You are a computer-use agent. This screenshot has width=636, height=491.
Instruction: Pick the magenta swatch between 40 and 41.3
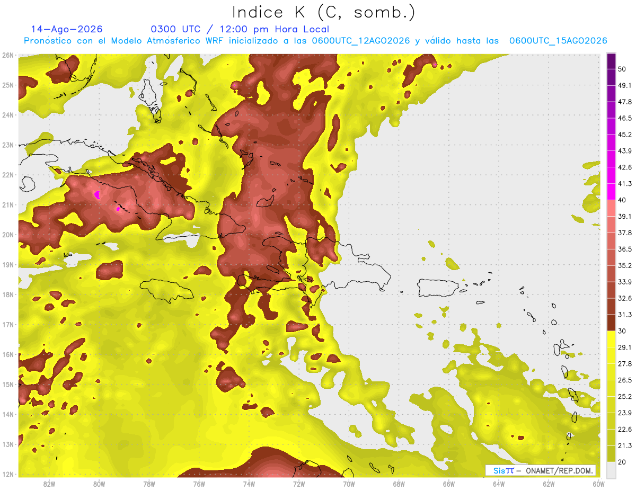click(x=612, y=192)
